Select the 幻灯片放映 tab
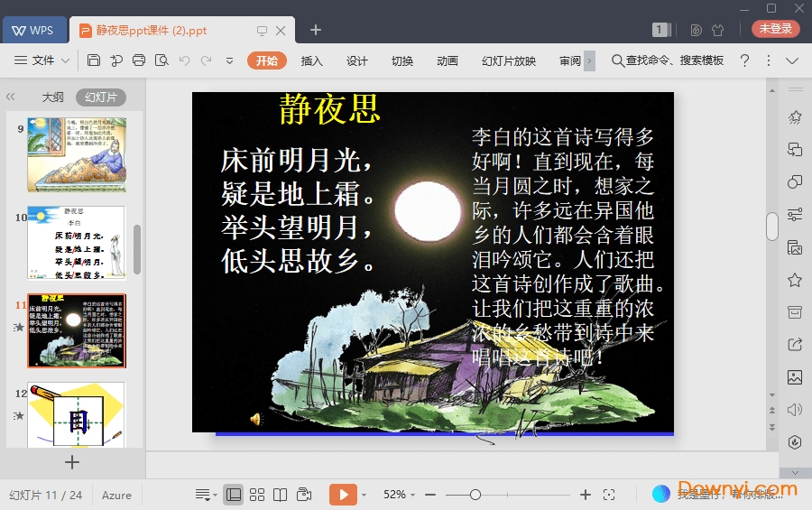This screenshot has height=510, width=812. click(509, 60)
